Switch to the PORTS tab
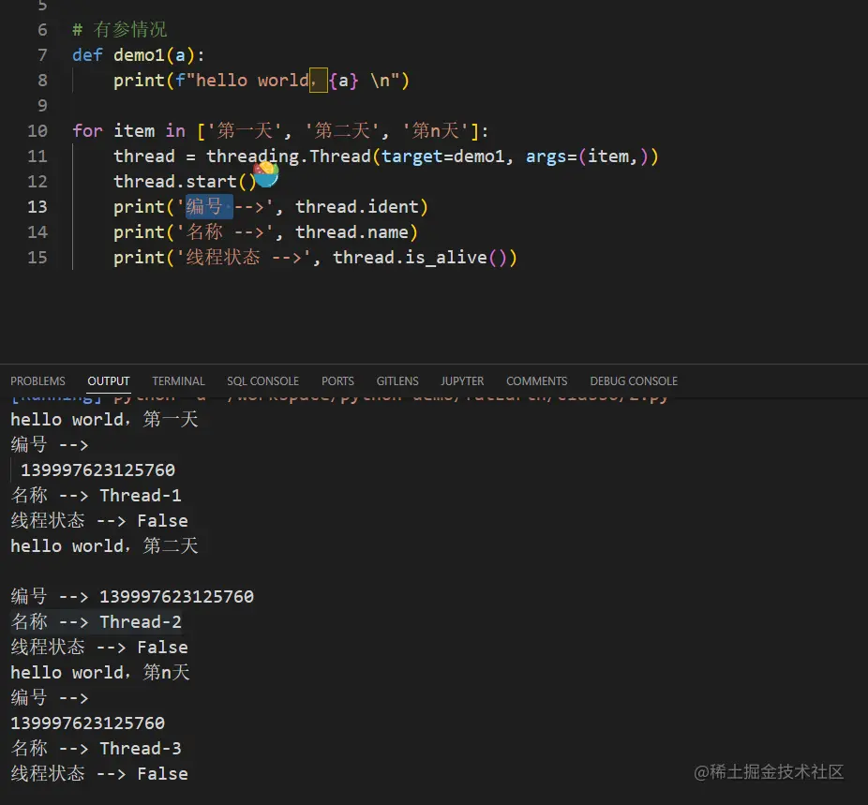This screenshot has height=805, width=868. [337, 381]
